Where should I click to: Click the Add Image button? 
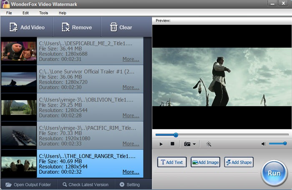(x=205, y=162)
